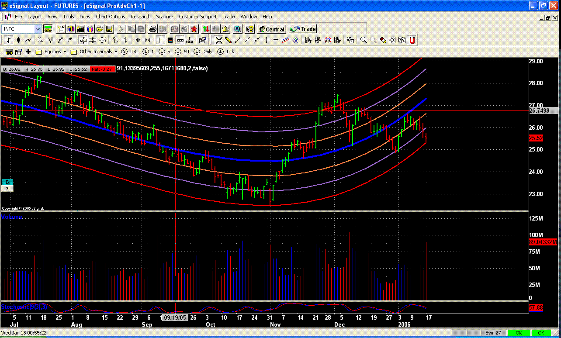
Task: Open the Scanner menu
Action: tap(165, 17)
